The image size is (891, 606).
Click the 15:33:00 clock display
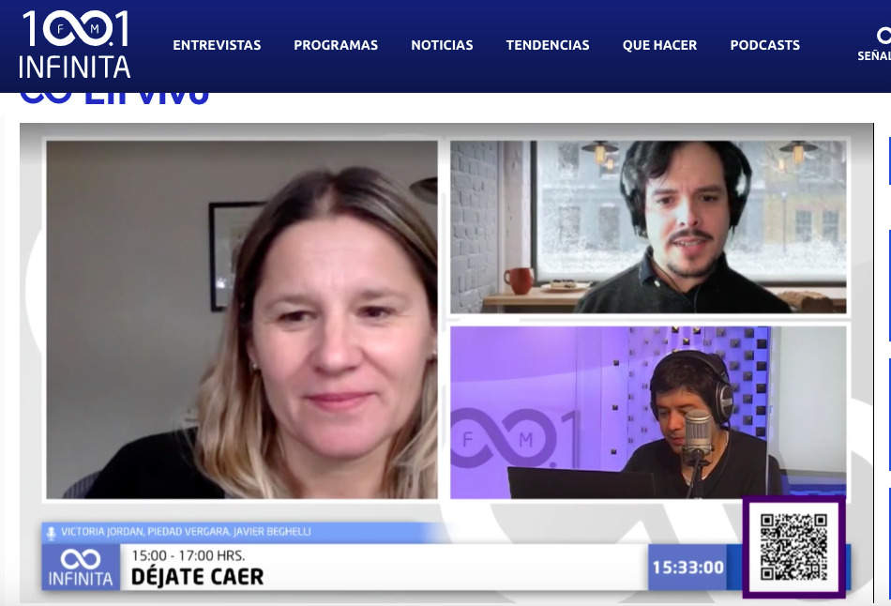688,568
